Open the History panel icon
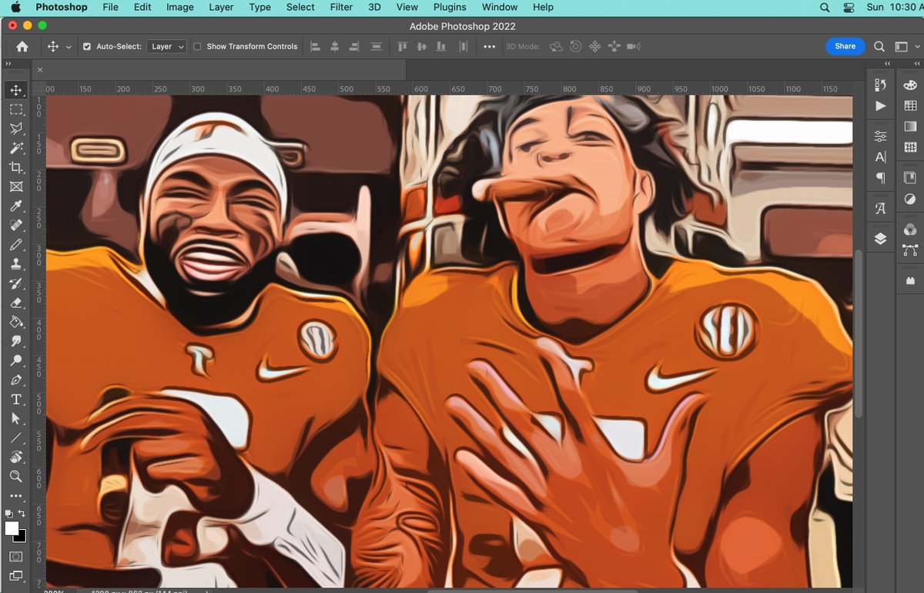This screenshot has height=593, width=924. 881,85
